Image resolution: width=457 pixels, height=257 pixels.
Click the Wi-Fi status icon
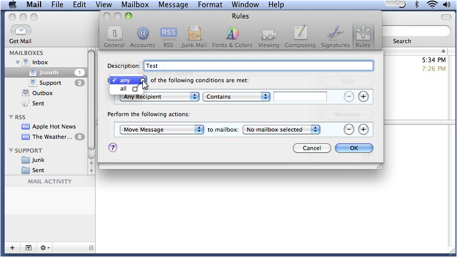(432, 5)
